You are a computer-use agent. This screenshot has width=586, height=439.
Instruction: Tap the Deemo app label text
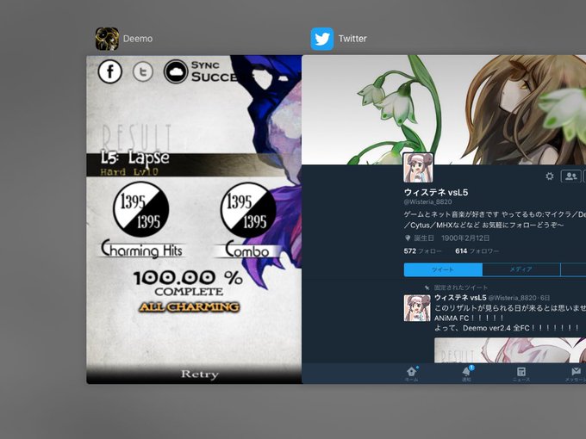click(138, 39)
